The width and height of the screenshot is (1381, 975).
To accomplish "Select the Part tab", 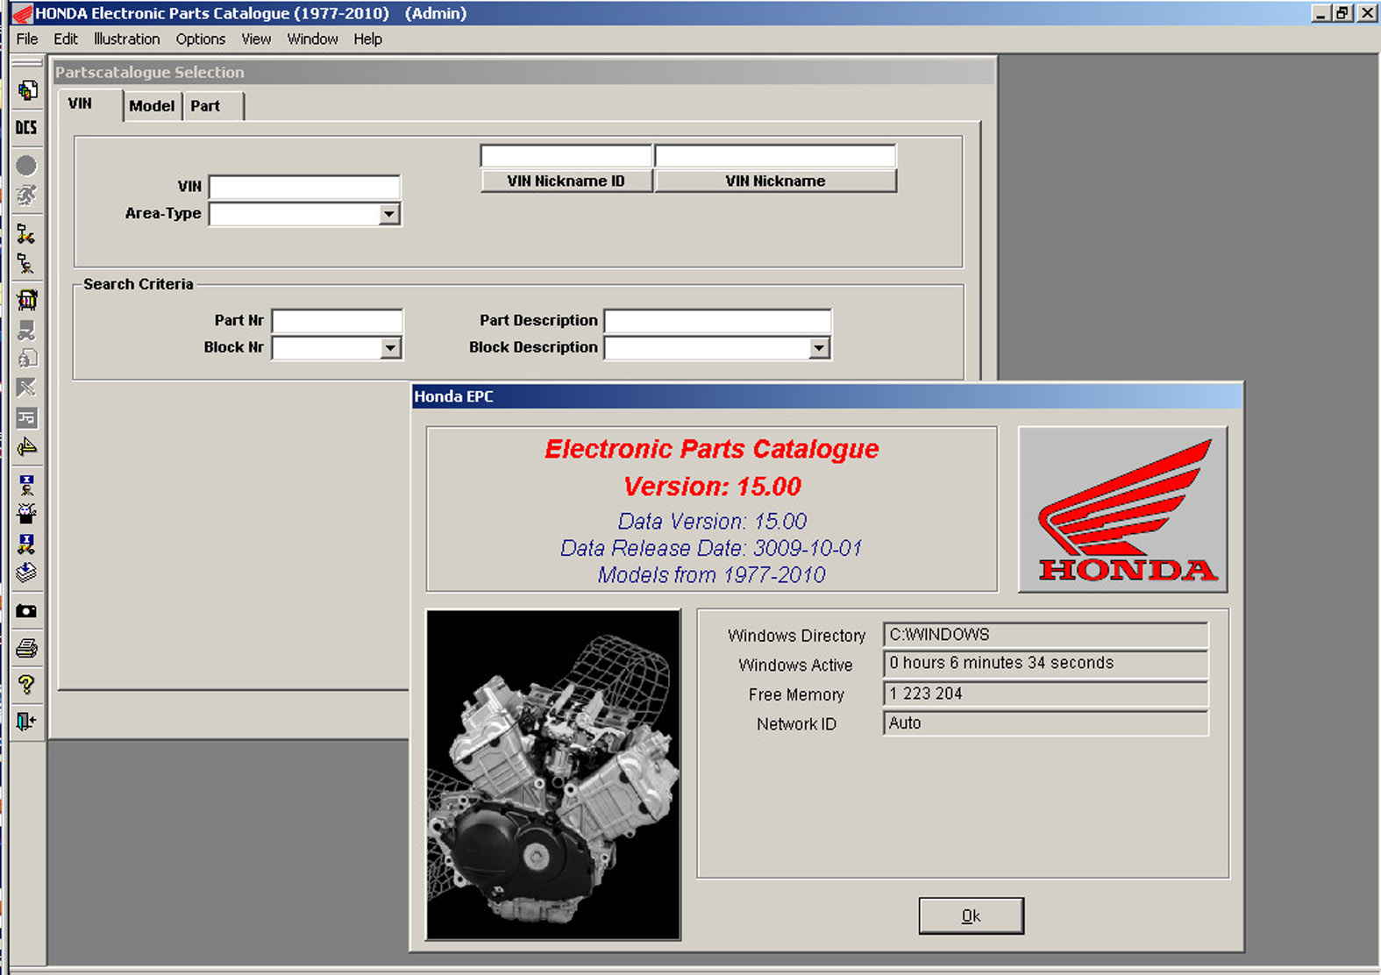I will (x=205, y=106).
